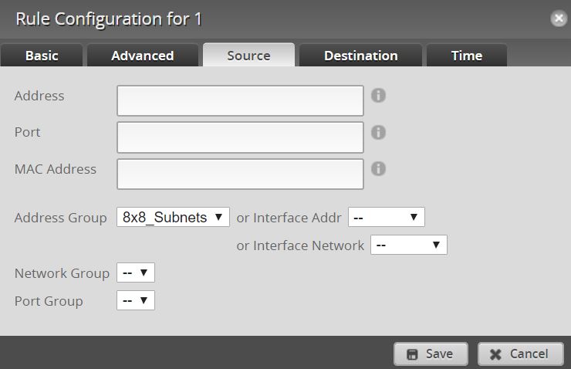Image resolution: width=571 pixels, height=369 pixels.
Task: Focus the Port text box
Action: pyautogui.click(x=240, y=137)
